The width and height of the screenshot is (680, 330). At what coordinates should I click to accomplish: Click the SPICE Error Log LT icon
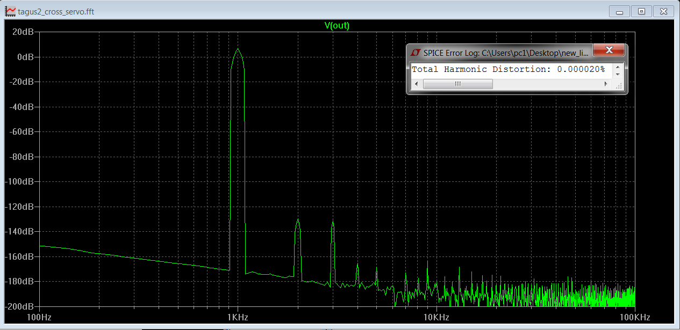click(x=415, y=53)
